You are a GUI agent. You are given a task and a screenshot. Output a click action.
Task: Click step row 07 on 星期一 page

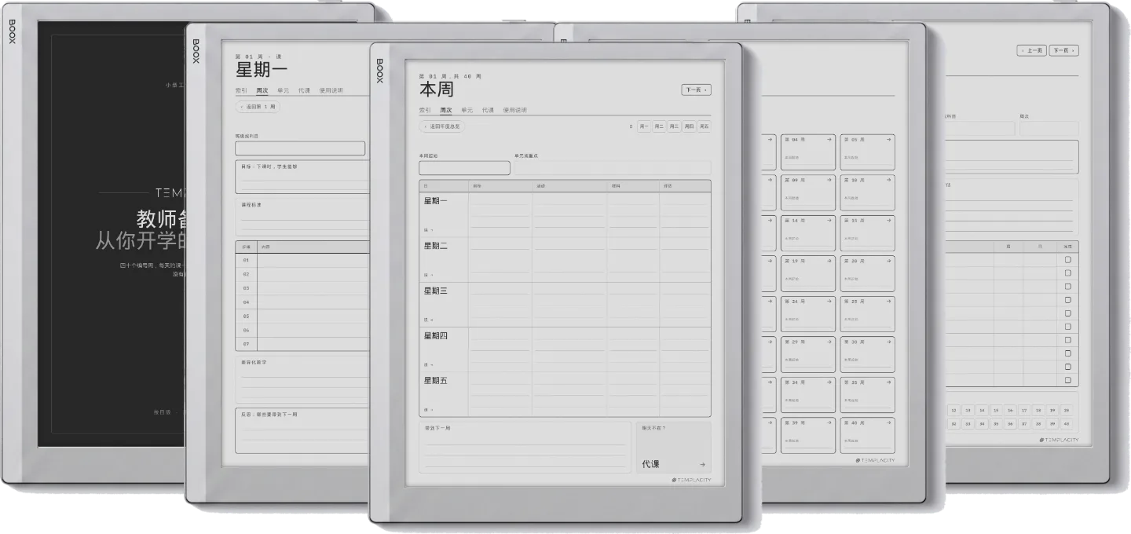click(x=302, y=344)
